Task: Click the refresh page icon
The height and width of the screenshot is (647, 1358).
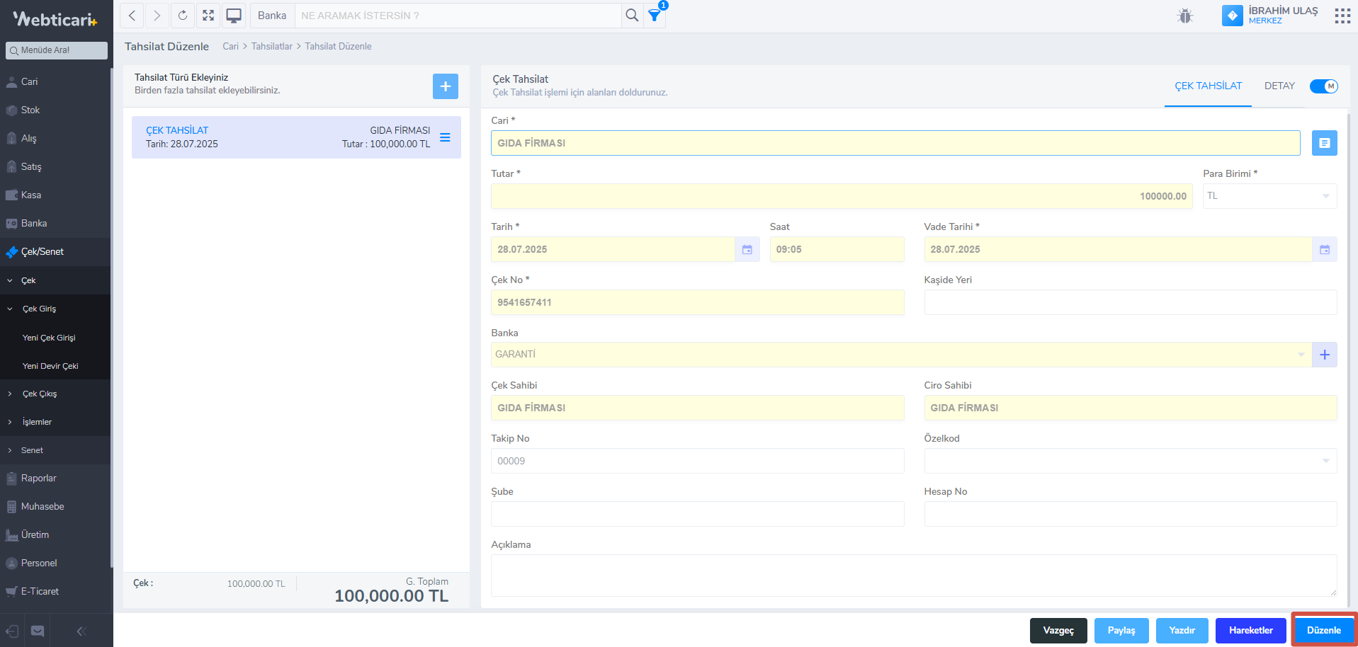Action: (x=183, y=16)
